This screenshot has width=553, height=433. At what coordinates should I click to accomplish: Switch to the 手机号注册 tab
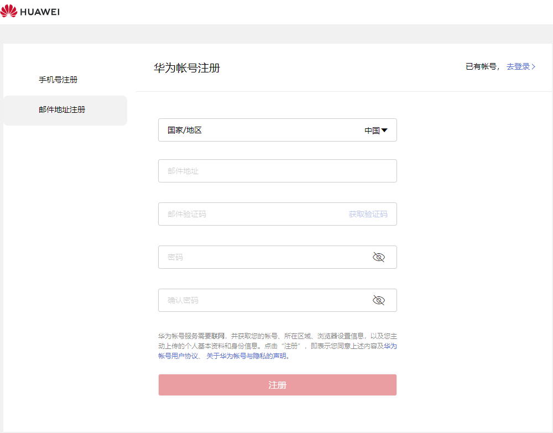pos(58,80)
